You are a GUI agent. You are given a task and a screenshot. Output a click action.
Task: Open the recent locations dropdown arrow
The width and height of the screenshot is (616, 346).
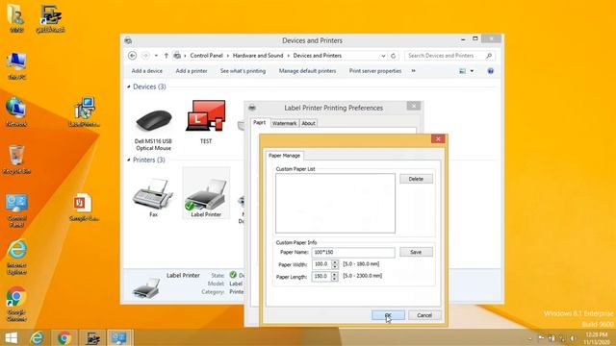(156, 56)
